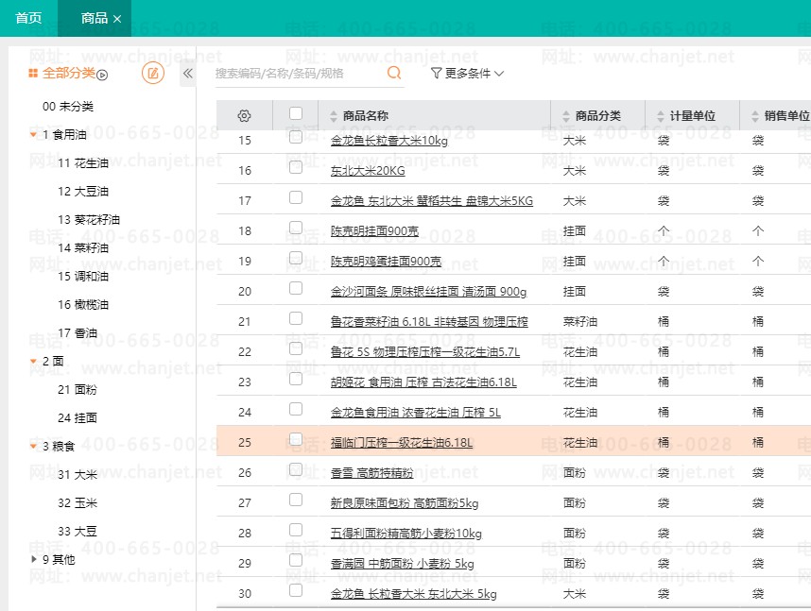Sort by 商品名称 column arrows

coord(334,117)
